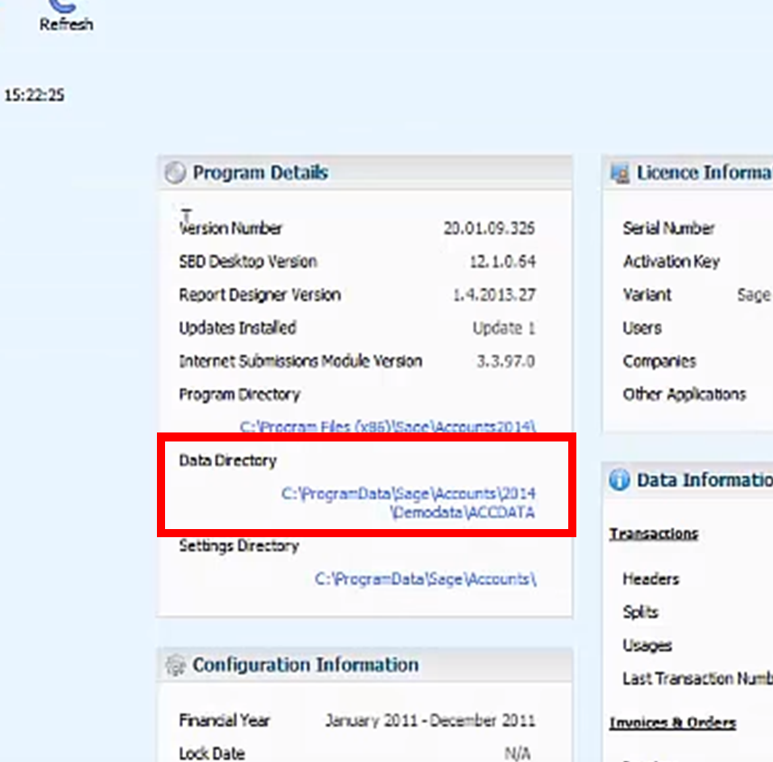Image resolution: width=773 pixels, height=762 pixels.
Task: Open the Data Directory ACCDATA path link
Action: pos(409,503)
